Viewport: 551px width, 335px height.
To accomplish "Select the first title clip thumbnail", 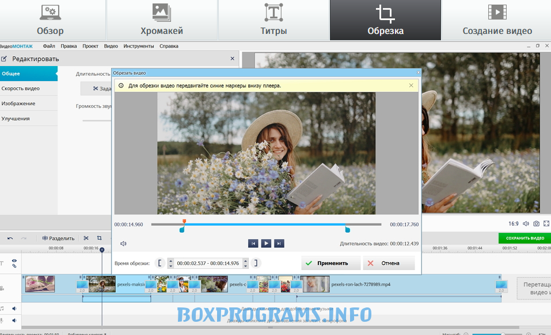I will (x=40, y=284).
